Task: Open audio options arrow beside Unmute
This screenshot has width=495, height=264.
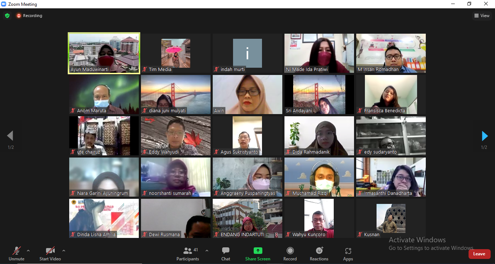Action: pos(28,251)
